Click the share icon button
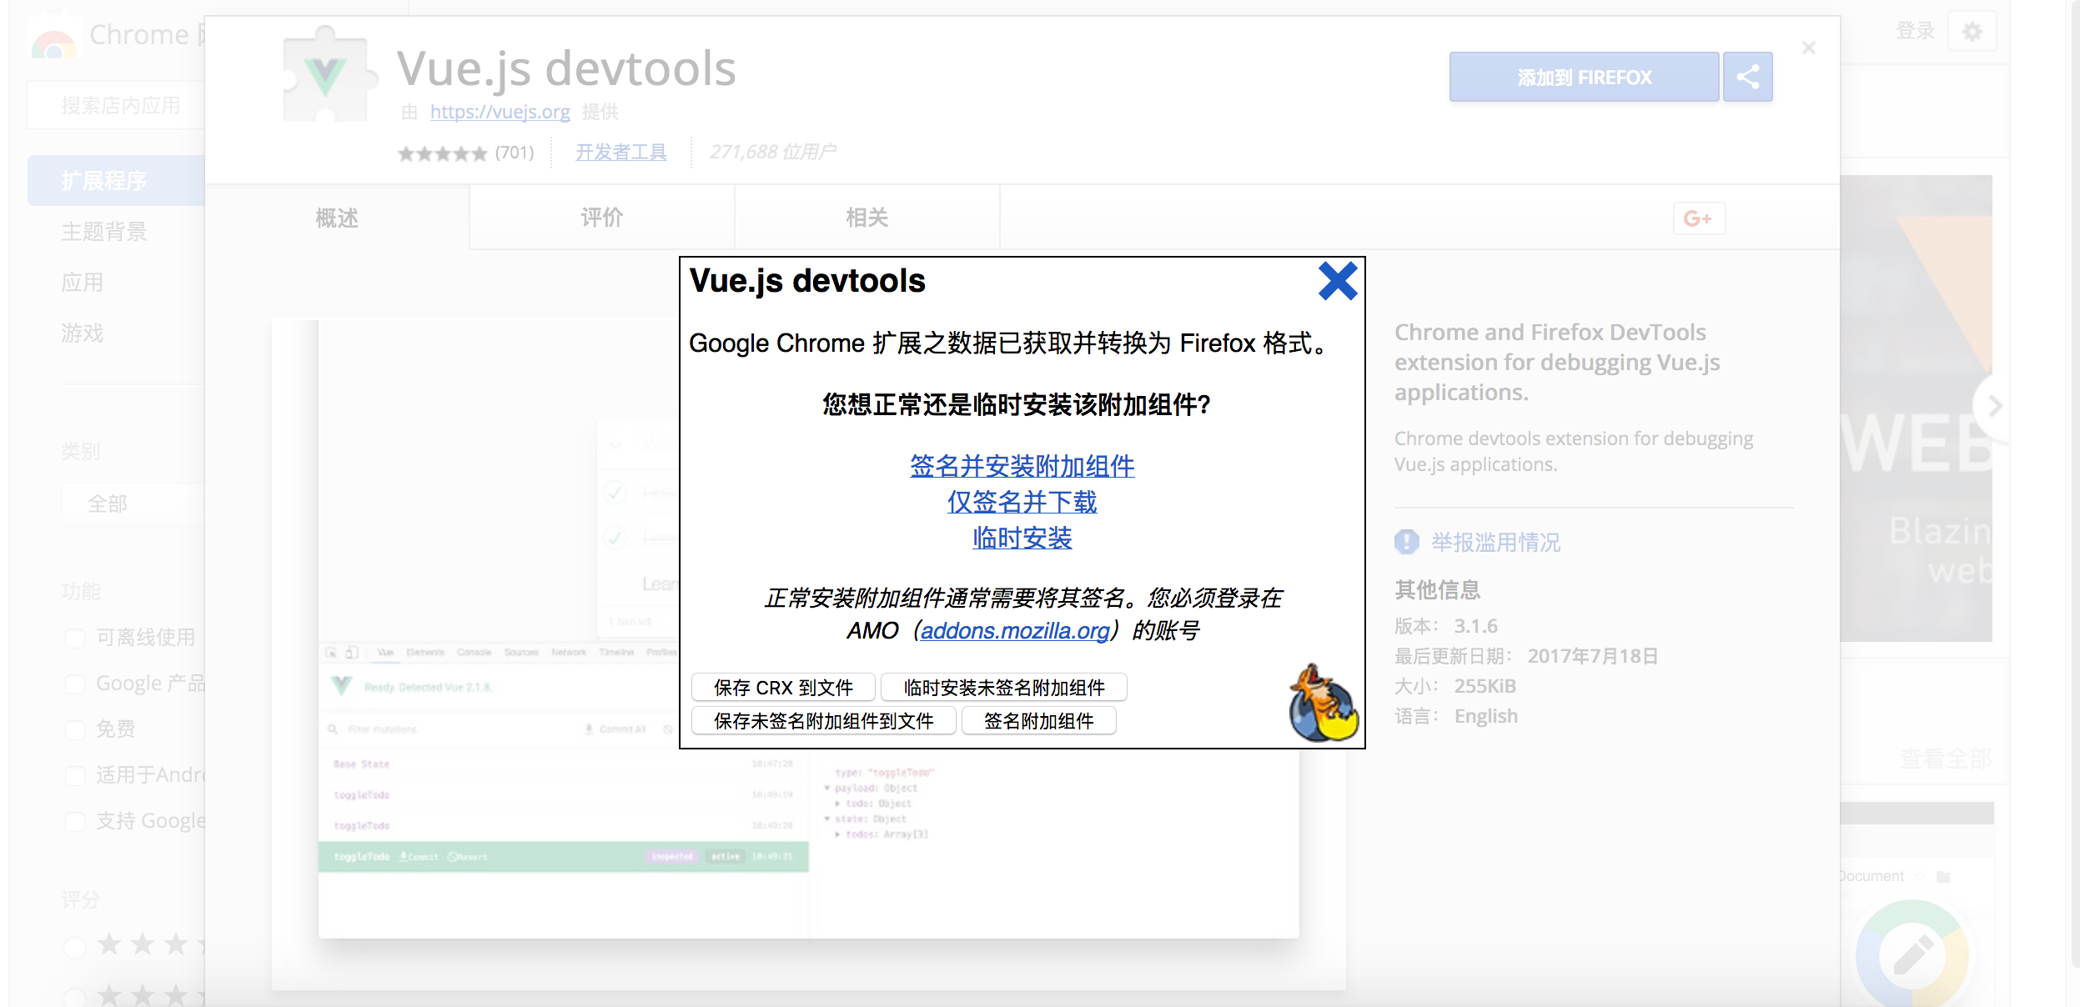2080x1007 pixels. pyautogui.click(x=1748, y=78)
